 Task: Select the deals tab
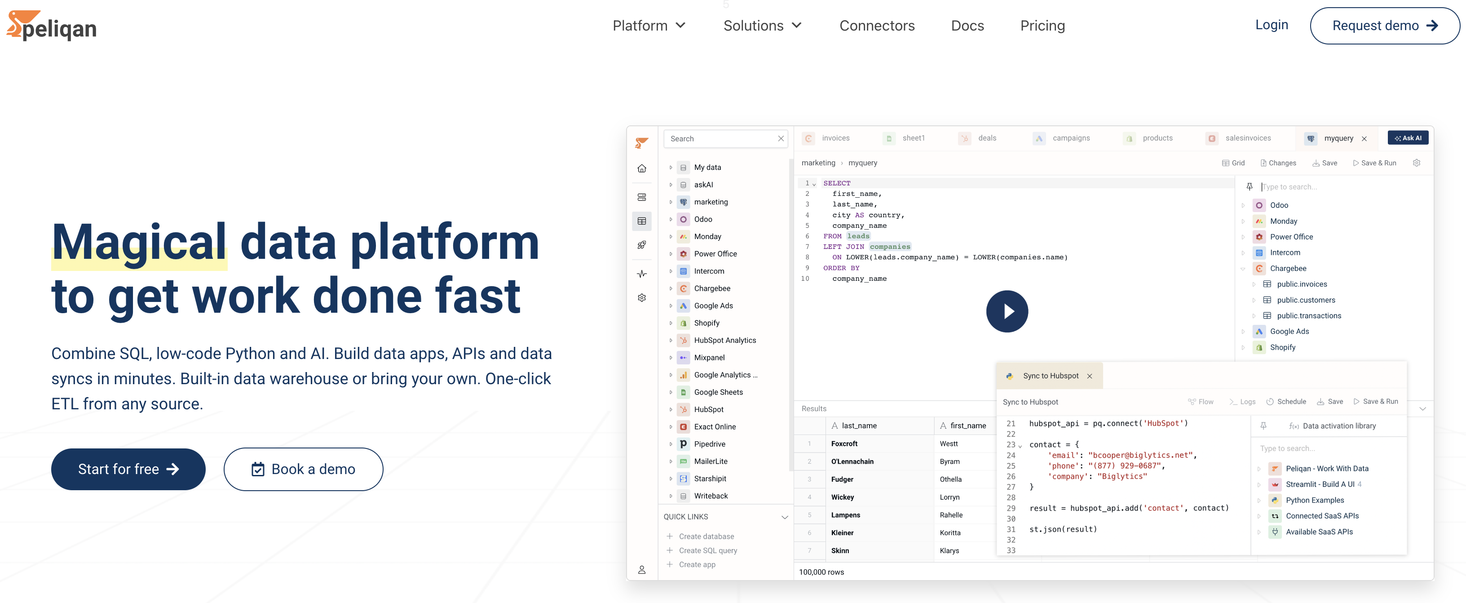point(987,138)
